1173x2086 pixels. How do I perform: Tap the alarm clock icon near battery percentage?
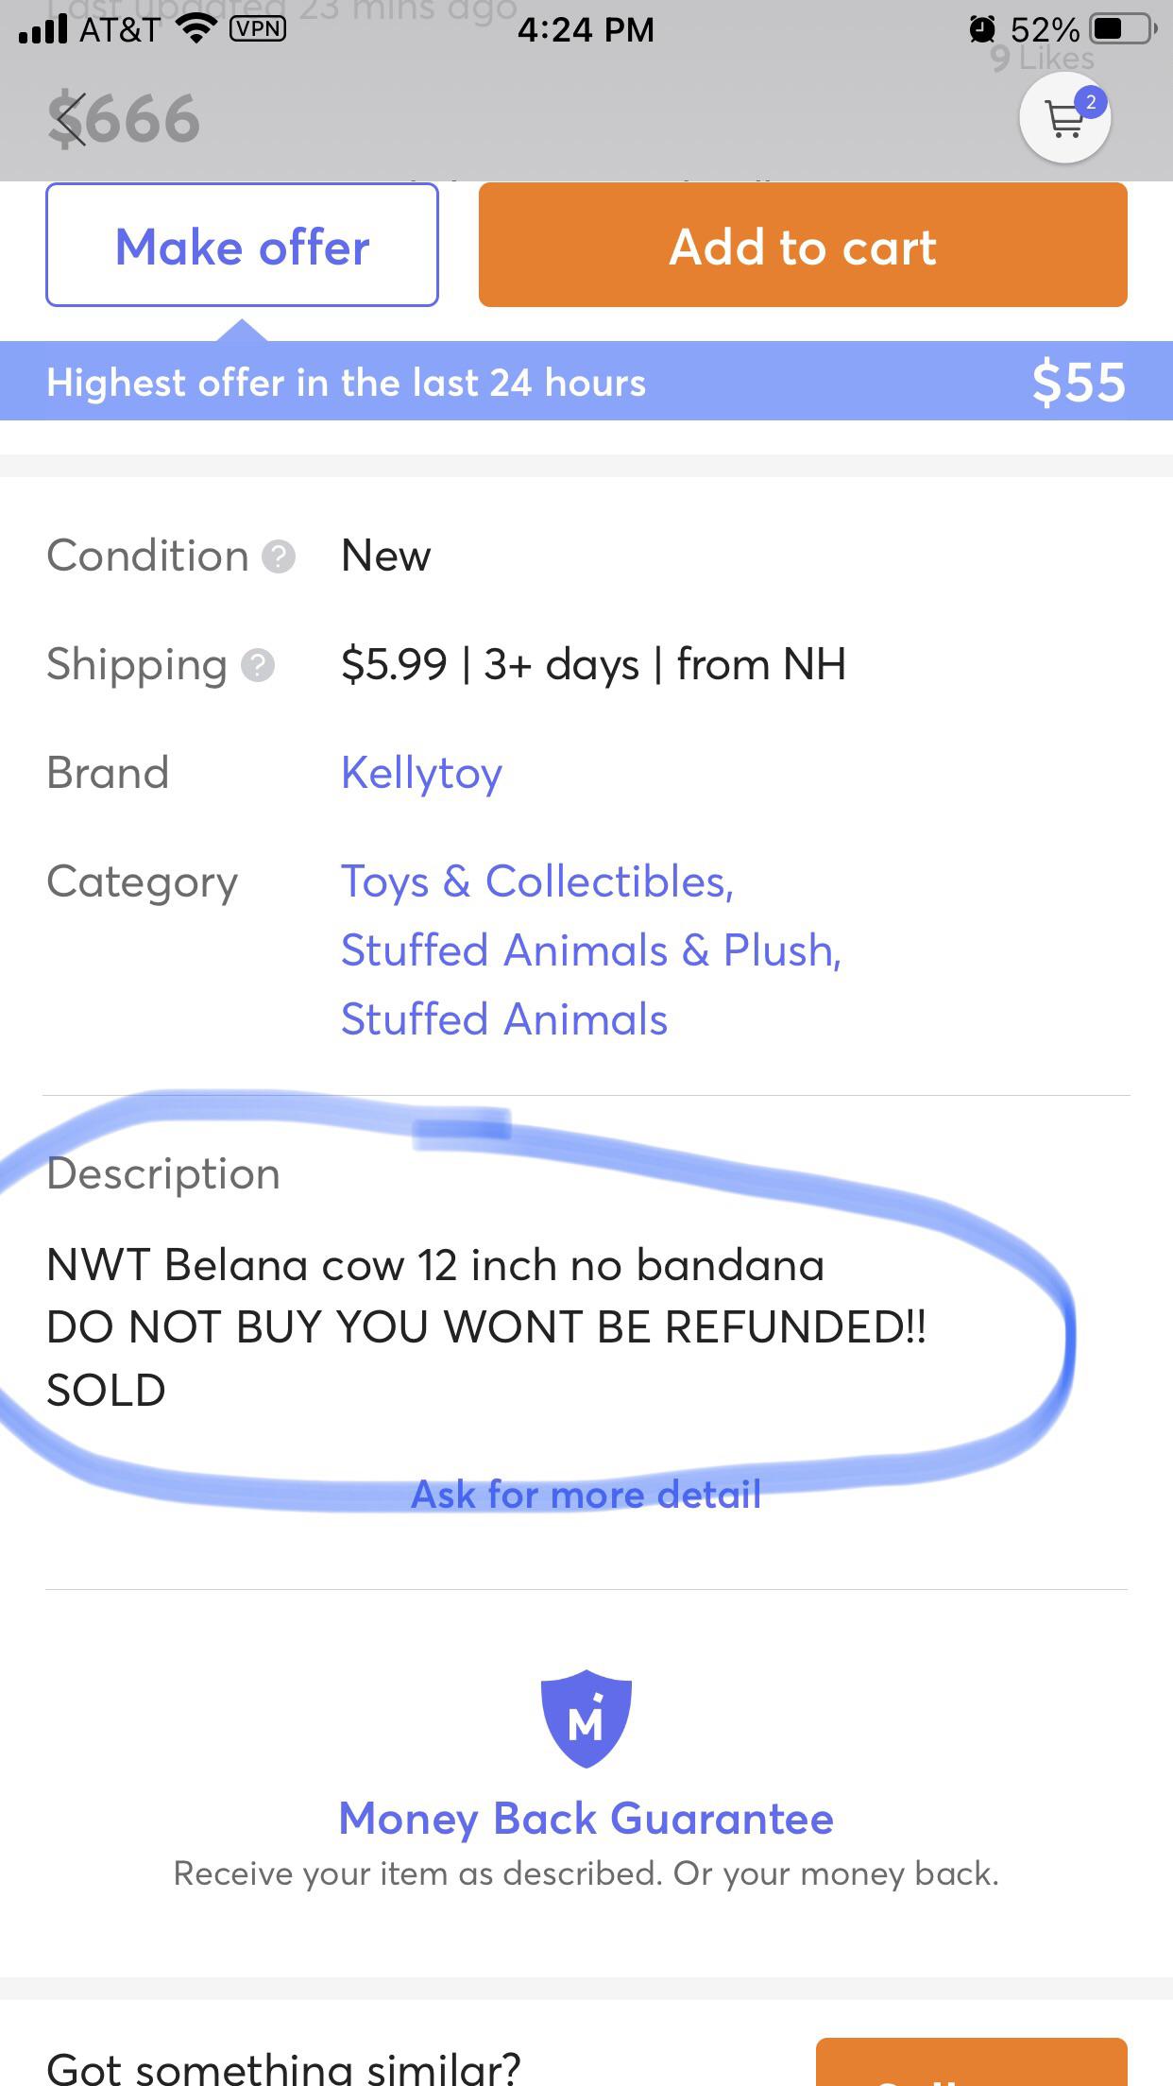982,29
